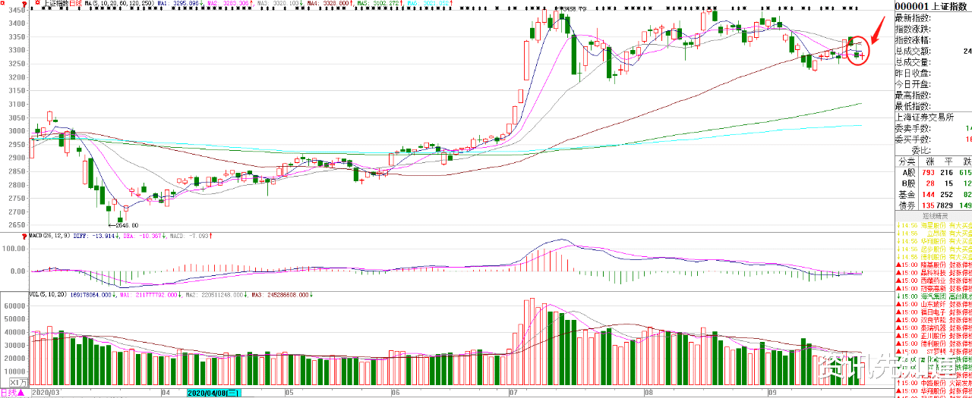This screenshot has height=398, width=972.
Task: Click the 山东玻纤 alert row
Action: coord(933,304)
